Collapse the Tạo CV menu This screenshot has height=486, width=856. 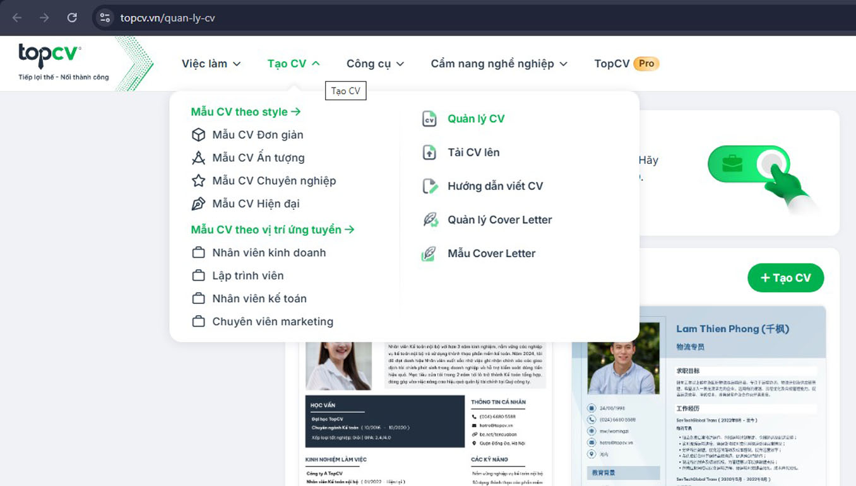(x=294, y=64)
